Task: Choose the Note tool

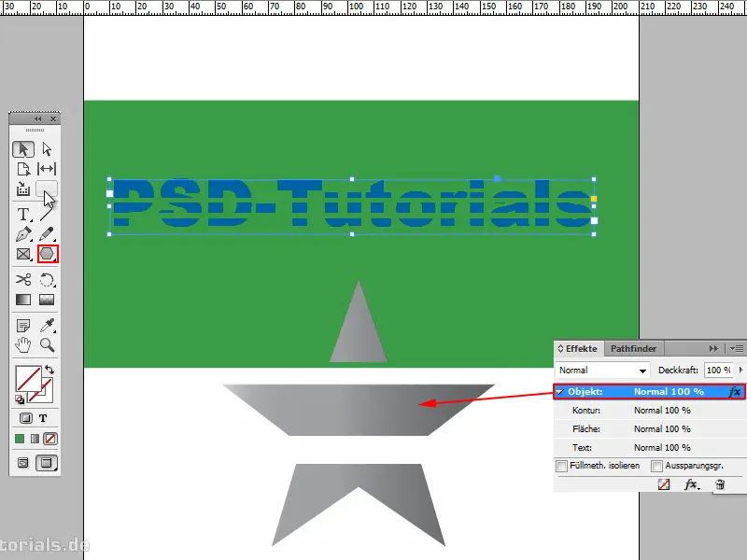Action: (x=22, y=325)
